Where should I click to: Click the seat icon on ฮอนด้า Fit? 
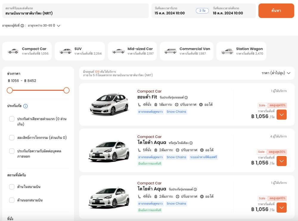(139, 105)
